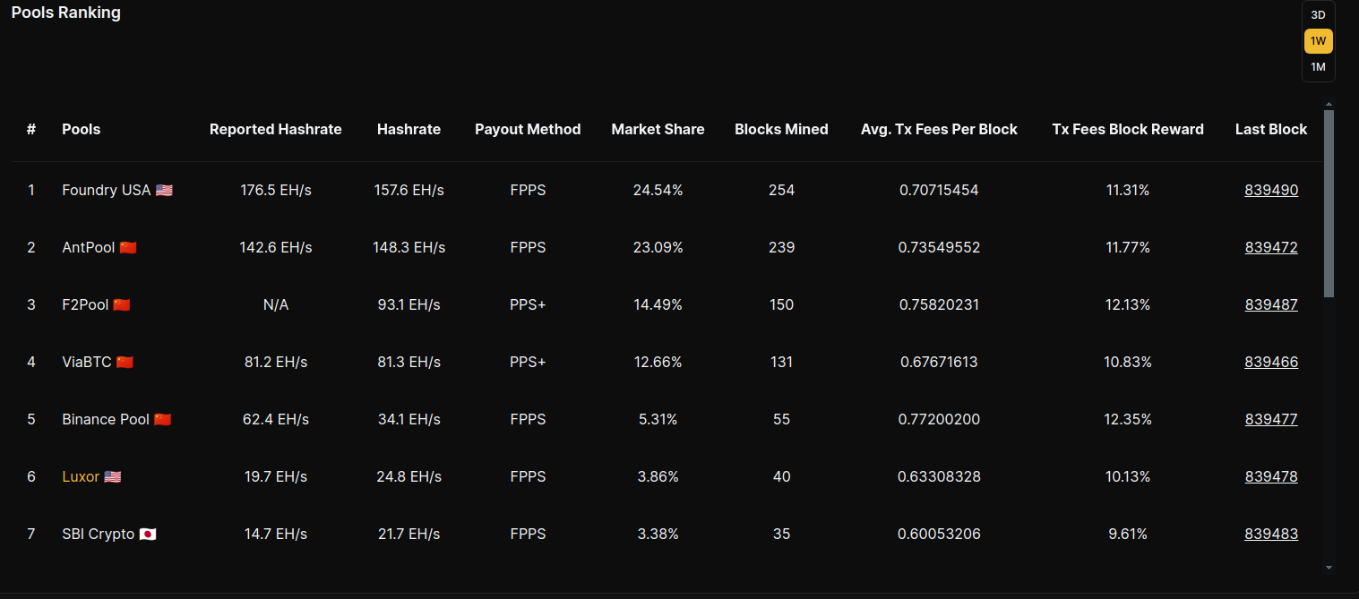Select the Foundry USA pool name
The image size is (1359, 599).
(x=107, y=190)
